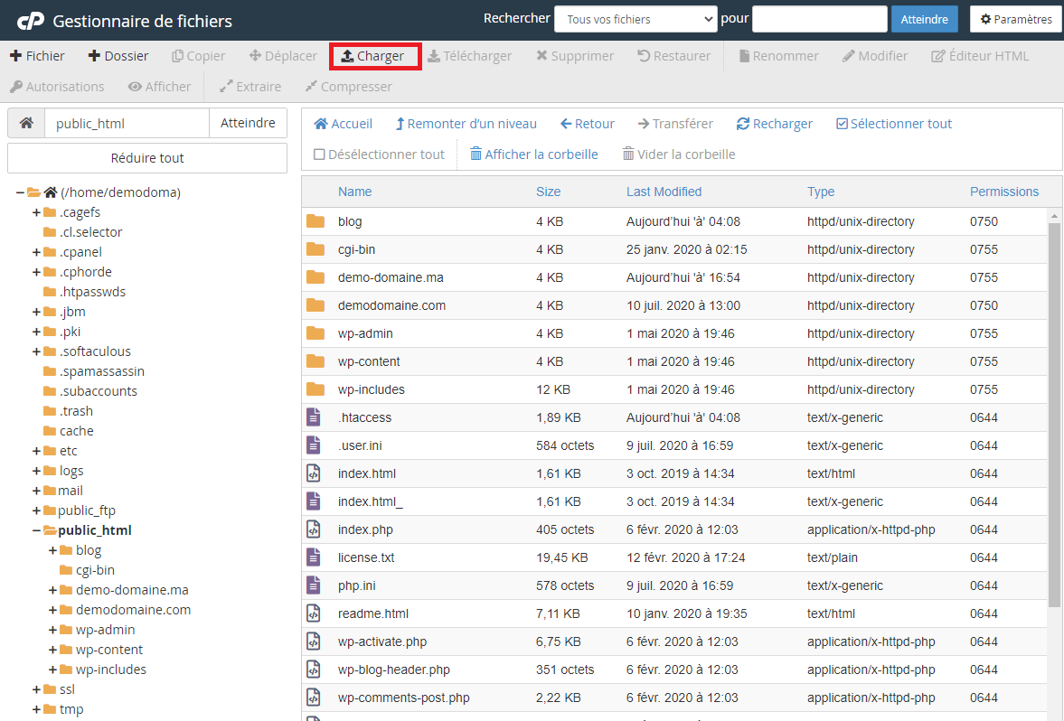Expand the .cpanel tree folder
The width and height of the screenshot is (1064, 721).
[x=37, y=252]
